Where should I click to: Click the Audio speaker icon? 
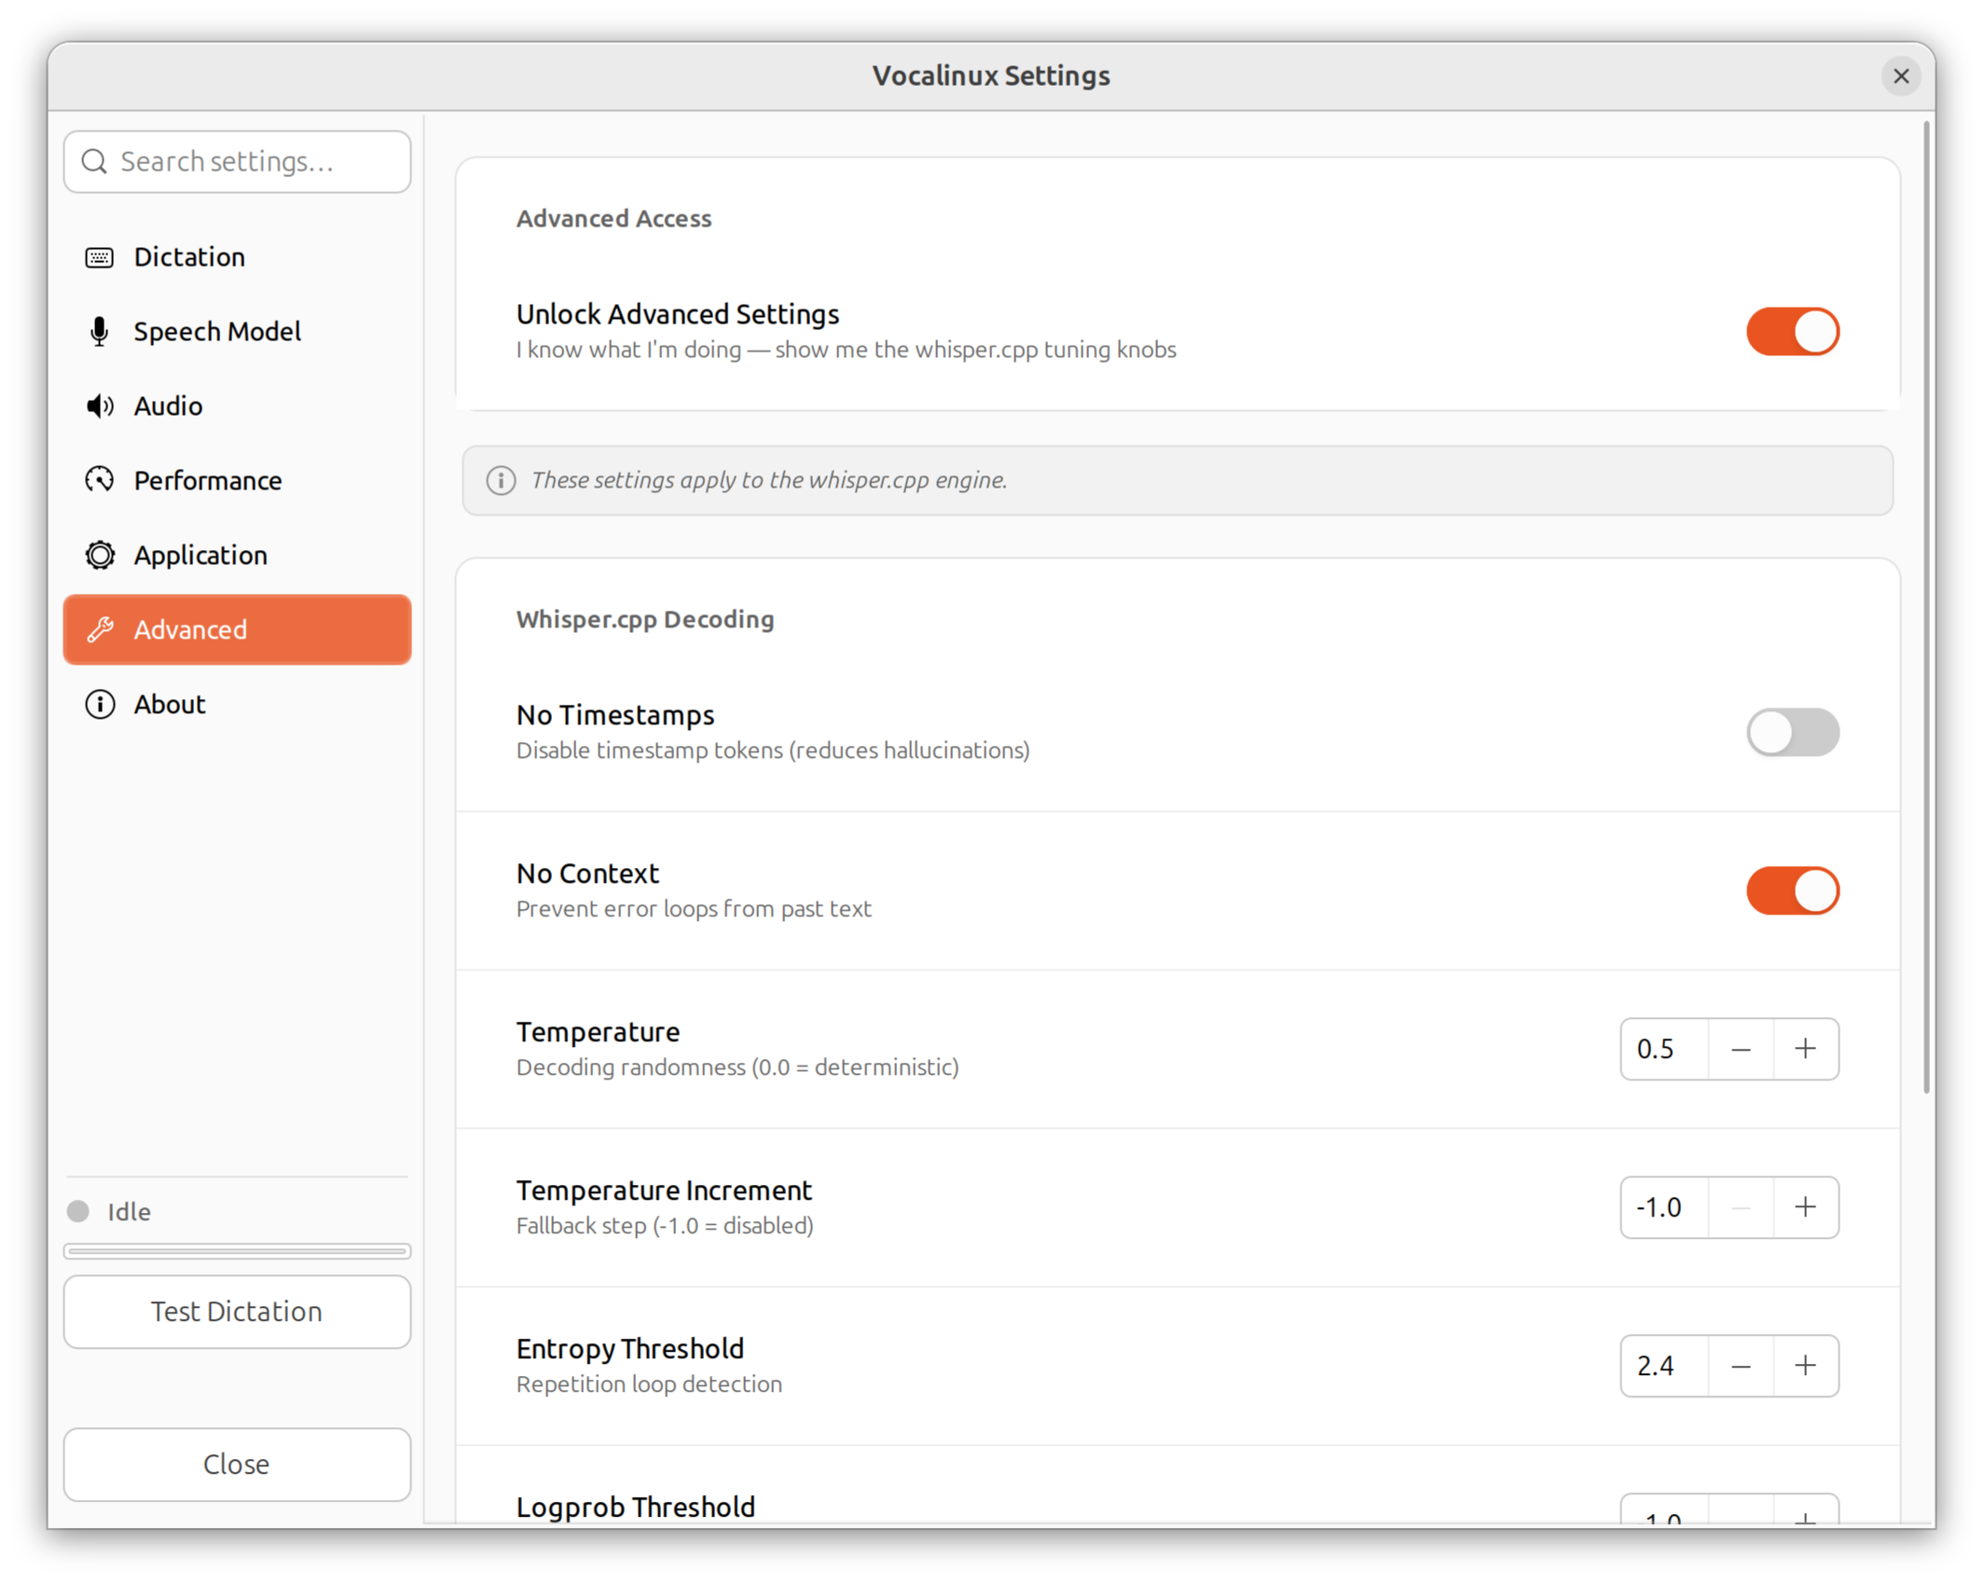(100, 406)
